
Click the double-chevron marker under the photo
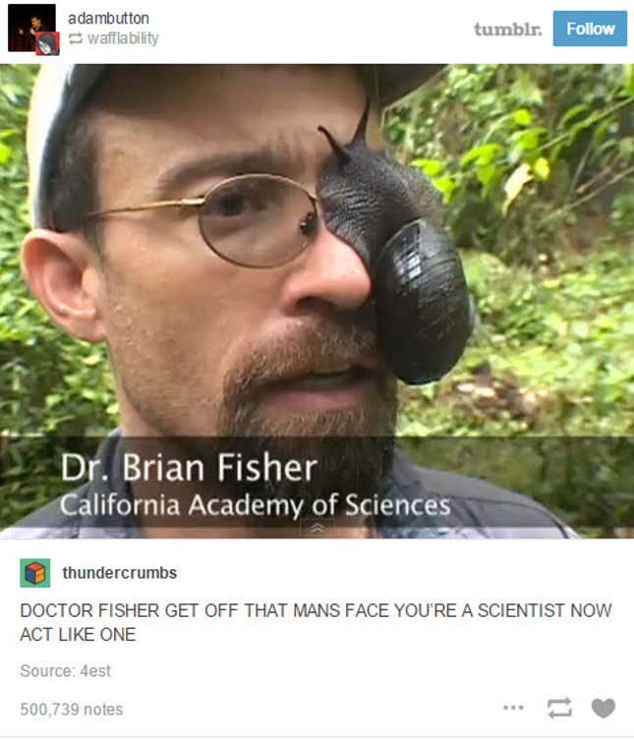(317, 529)
